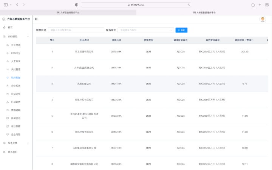
Task: Click the emission value 11.00
Action: [245, 116]
